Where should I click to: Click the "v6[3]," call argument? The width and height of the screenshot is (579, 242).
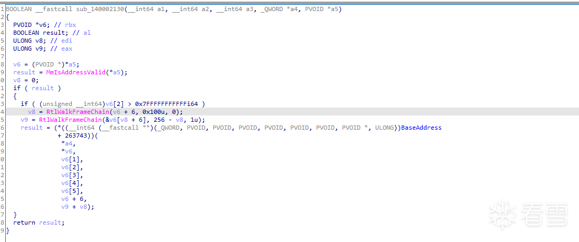[72, 175]
